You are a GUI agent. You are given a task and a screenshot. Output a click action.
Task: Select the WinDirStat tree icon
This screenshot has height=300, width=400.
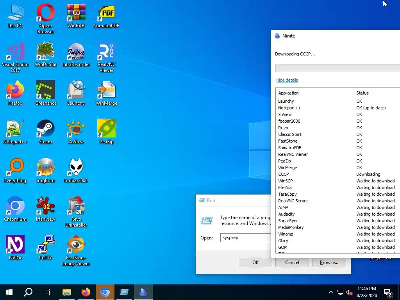pyautogui.click(x=45, y=54)
